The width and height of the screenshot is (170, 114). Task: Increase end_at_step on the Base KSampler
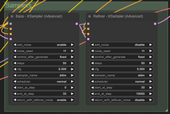tap(72, 94)
